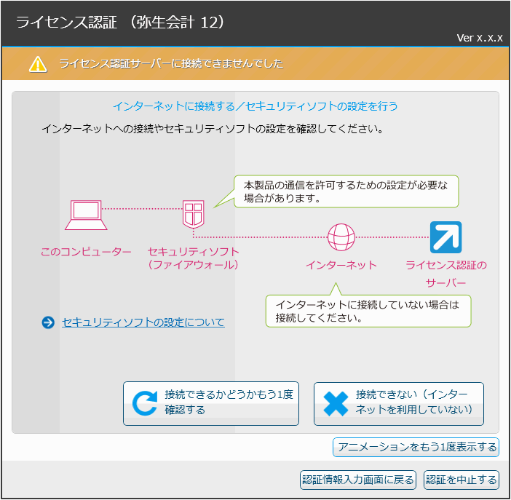Click the server connection failed message in banner
This screenshot has width=511, height=500.
(171, 64)
